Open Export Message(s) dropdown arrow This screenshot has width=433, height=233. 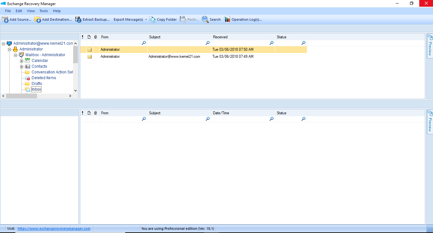(x=146, y=20)
